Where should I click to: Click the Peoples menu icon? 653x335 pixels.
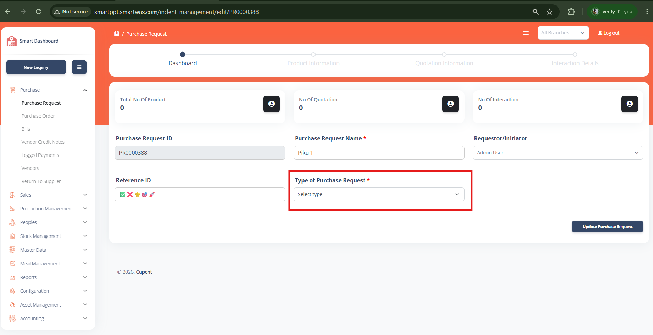[12, 222]
